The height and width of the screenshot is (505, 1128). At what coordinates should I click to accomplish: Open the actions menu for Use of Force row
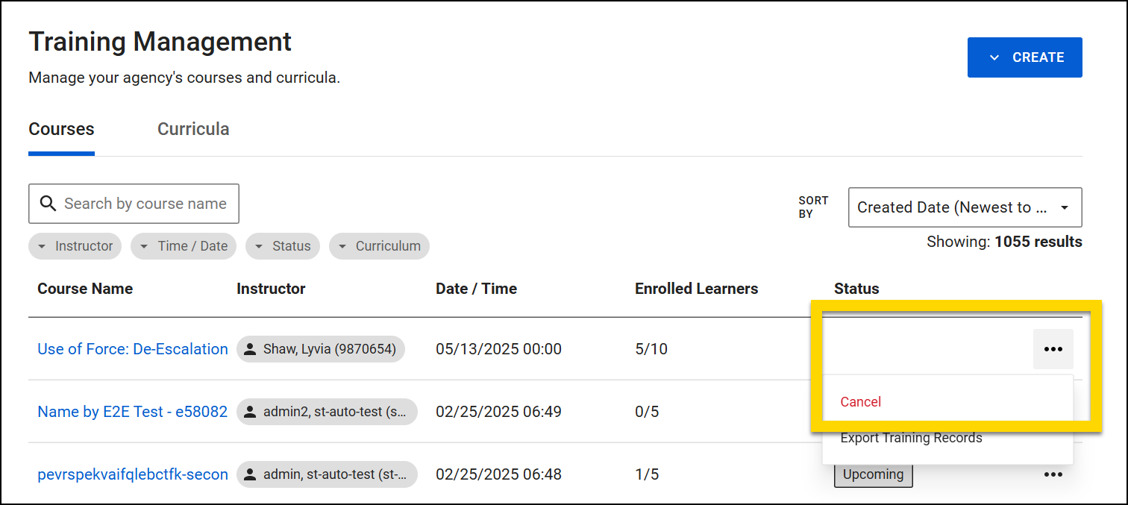(x=1053, y=349)
